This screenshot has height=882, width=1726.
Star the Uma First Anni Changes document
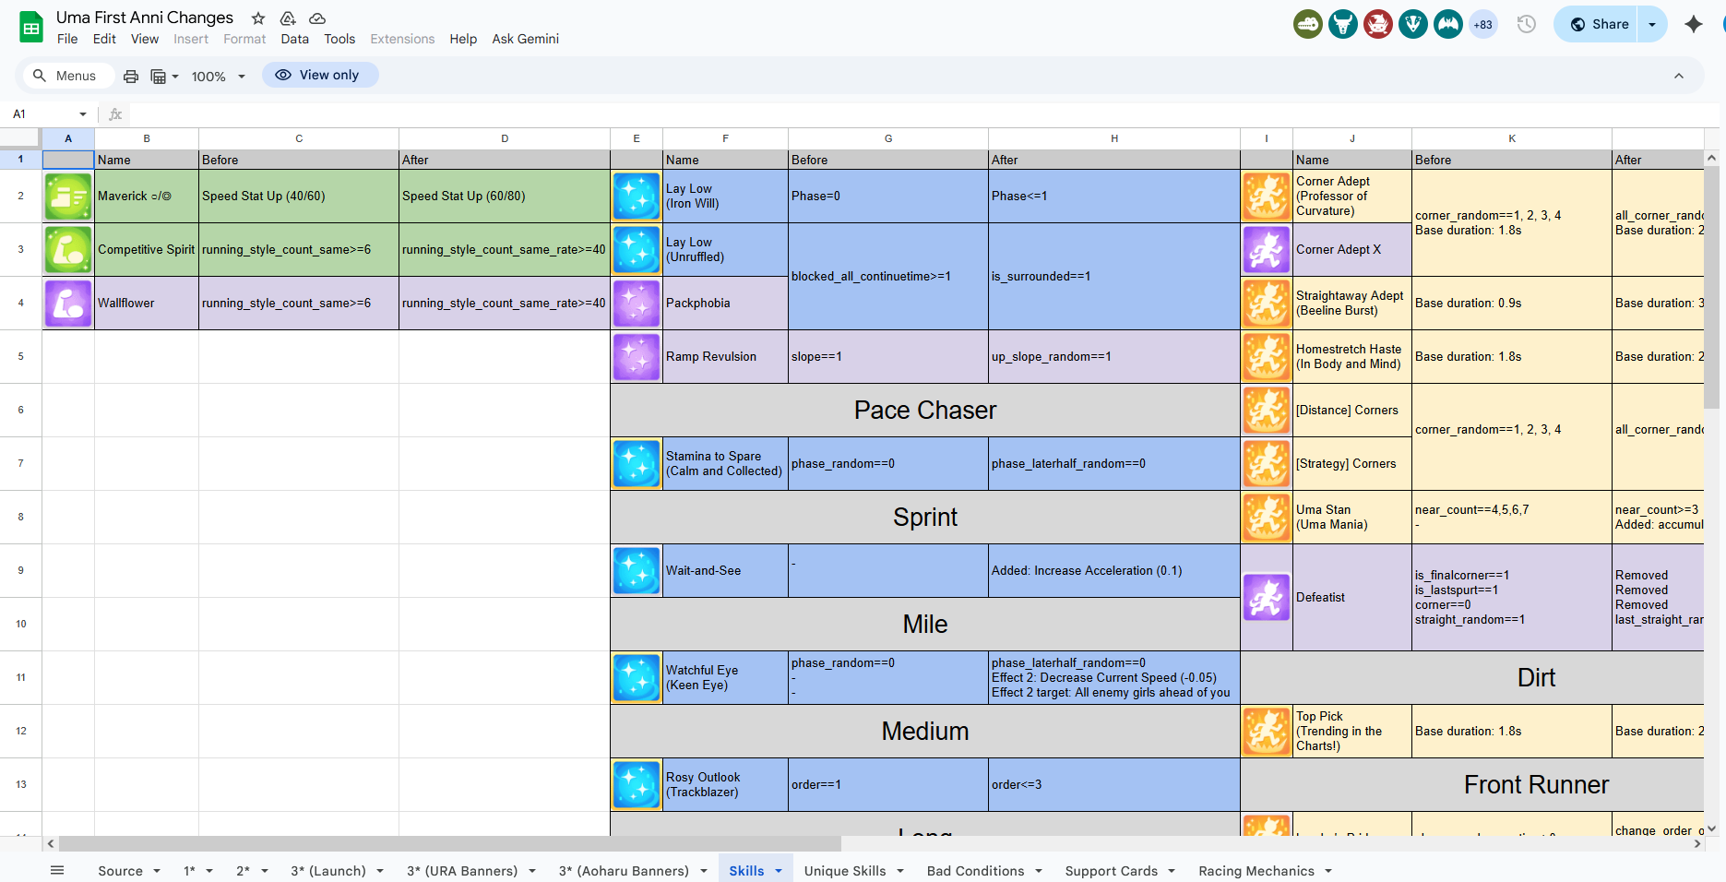coord(258,18)
